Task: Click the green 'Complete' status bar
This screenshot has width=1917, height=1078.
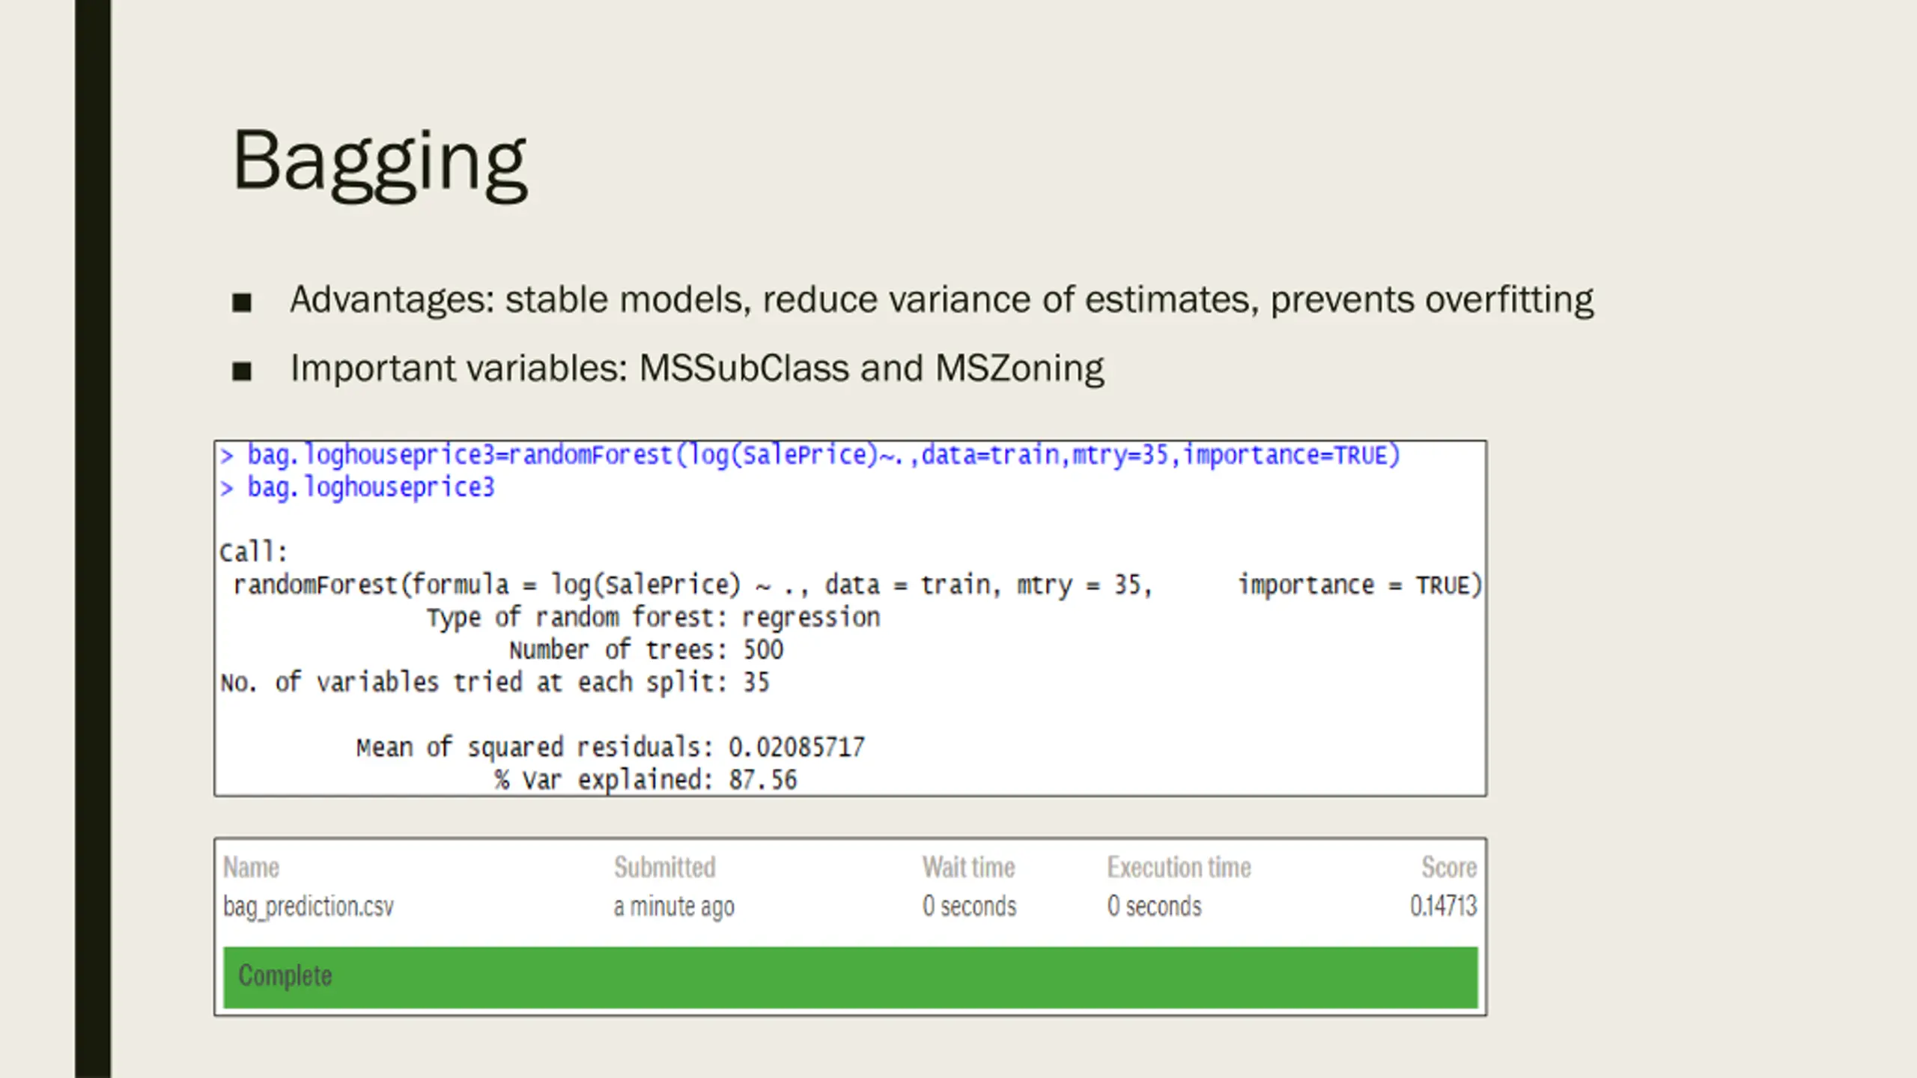Action: pyautogui.click(x=851, y=978)
